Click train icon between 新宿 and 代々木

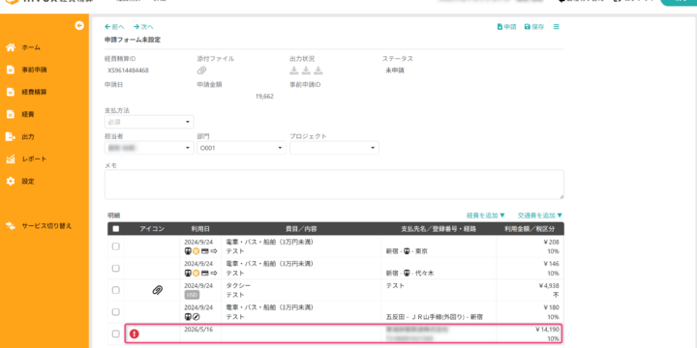[x=407, y=273]
